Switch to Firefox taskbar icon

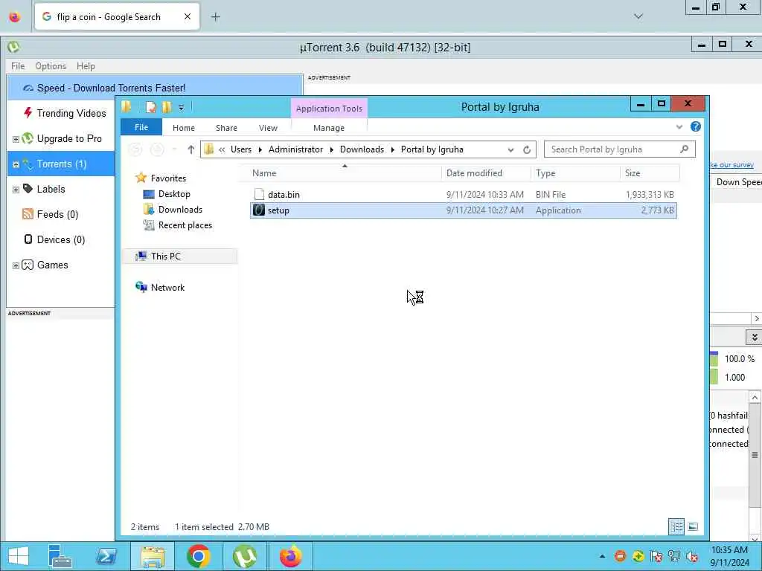coord(291,556)
